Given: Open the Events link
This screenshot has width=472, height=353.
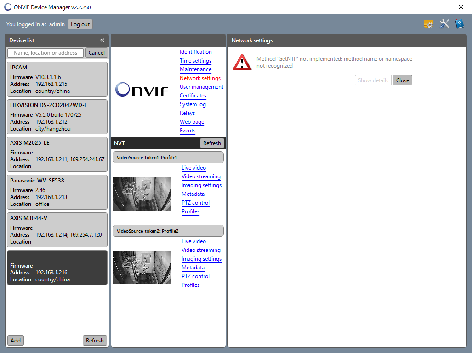Looking at the screenshot, I should coord(188,131).
